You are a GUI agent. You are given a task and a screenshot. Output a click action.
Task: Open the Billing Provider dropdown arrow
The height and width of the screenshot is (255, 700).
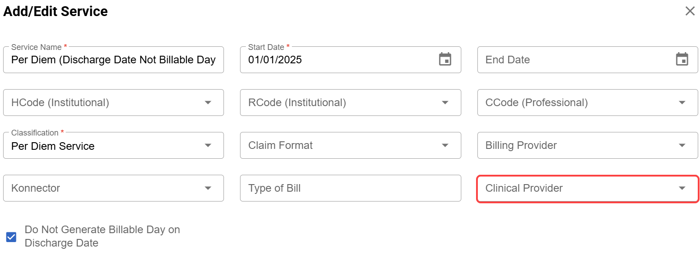pyautogui.click(x=682, y=145)
